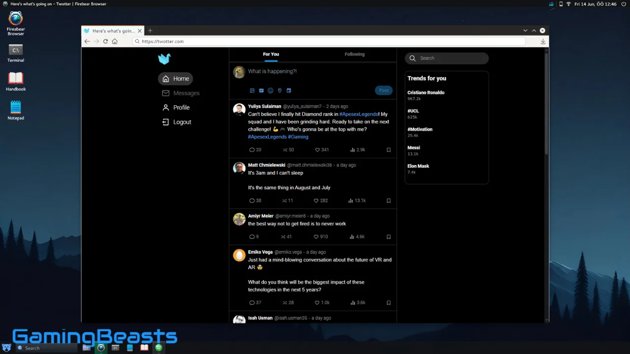
Task: Bookmark Matt Chmielewski's post
Action: (x=388, y=201)
